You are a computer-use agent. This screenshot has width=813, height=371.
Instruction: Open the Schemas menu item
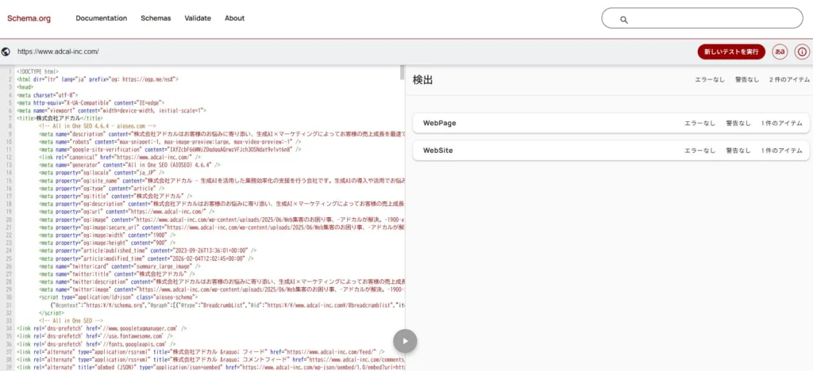pyautogui.click(x=156, y=18)
